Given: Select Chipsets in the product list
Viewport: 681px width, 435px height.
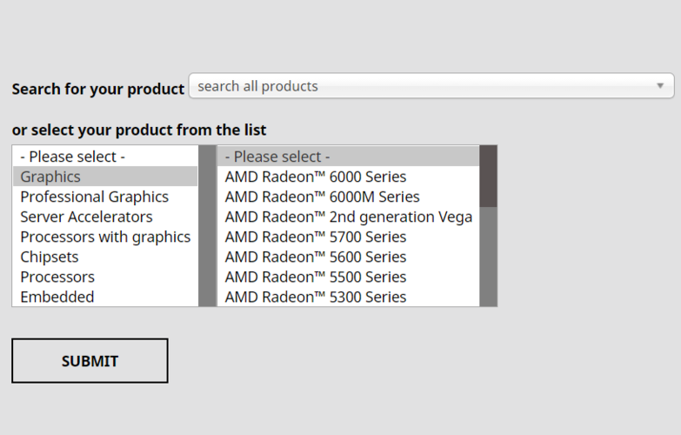Looking at the screenshot, I should pyautogui.click(x=105, y=257).
